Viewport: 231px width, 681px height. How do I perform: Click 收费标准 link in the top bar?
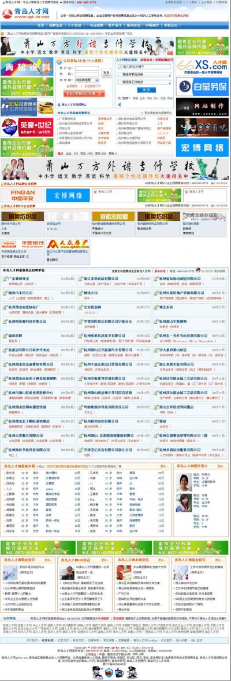point(221,2)
